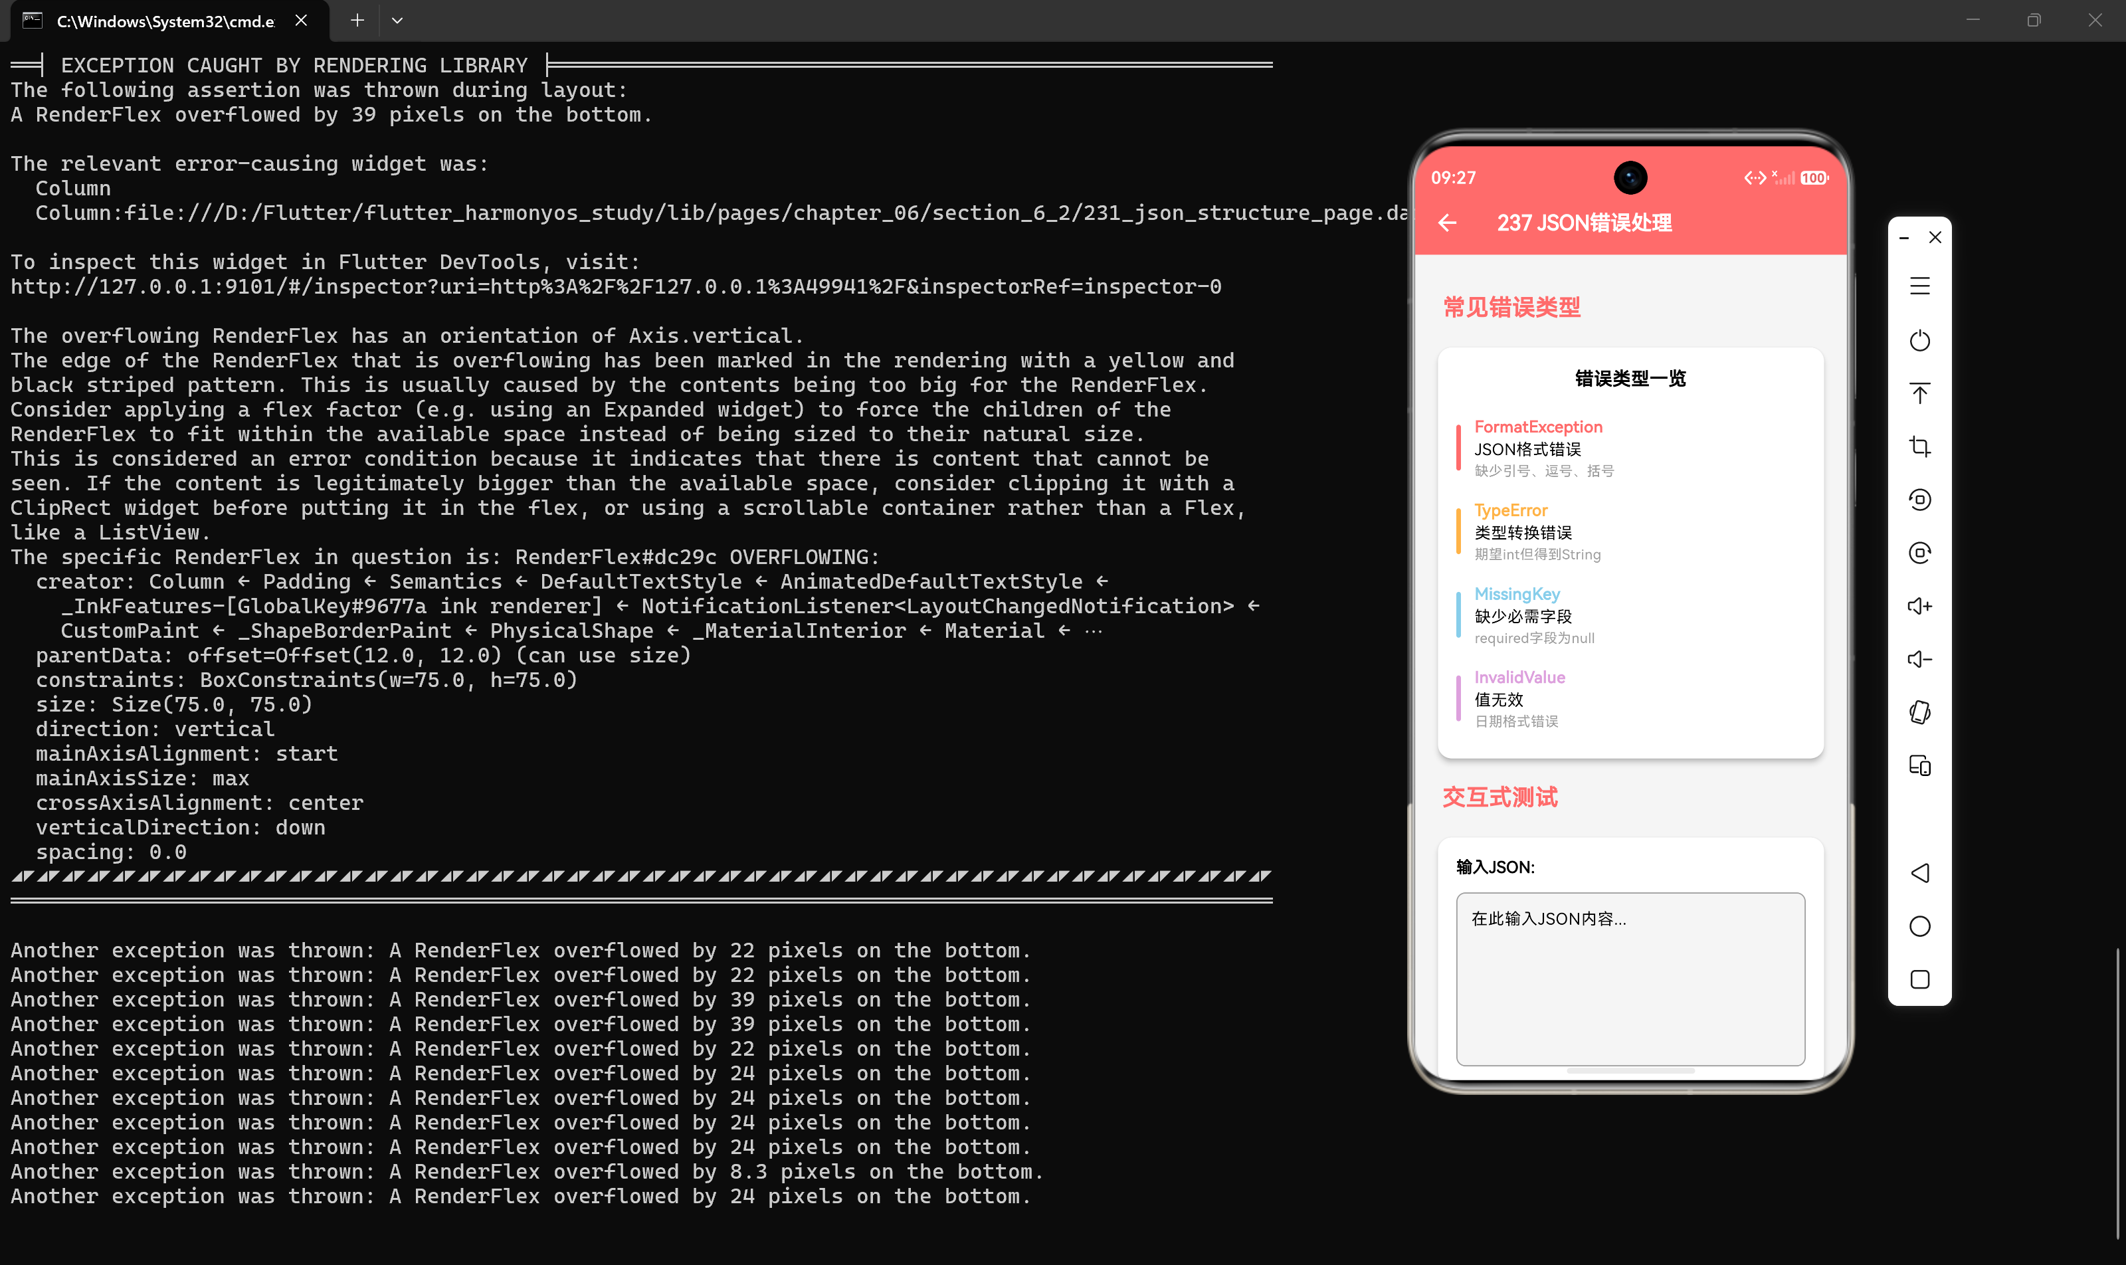The image size is (2126, 1265).
Task: Tap the emulator recent apps square button
Action: click(x=1919, y=979)
